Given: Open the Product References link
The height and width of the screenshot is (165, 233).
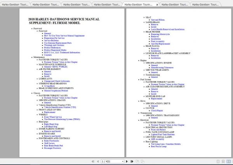Looking at the screenshot, I should tap(52, 48).
